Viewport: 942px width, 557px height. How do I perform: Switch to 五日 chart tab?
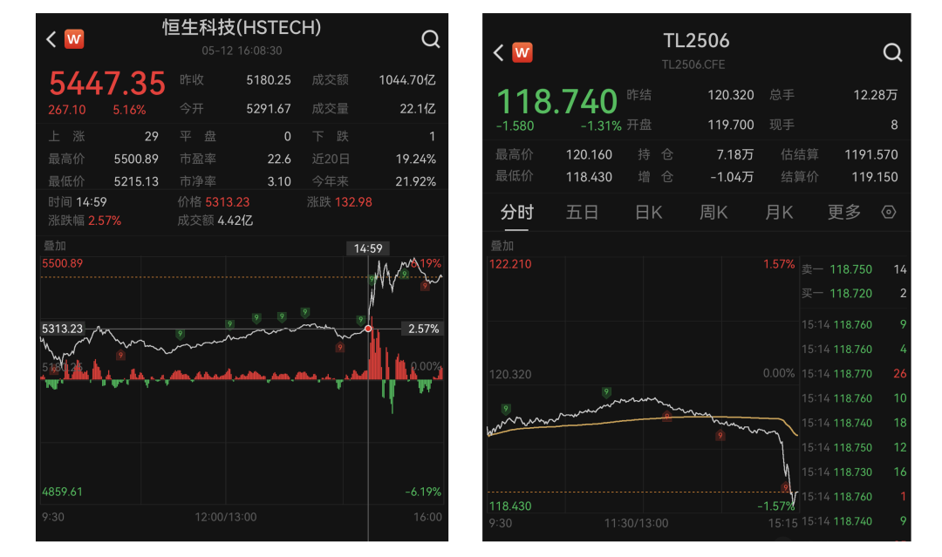tap(582, 213)
